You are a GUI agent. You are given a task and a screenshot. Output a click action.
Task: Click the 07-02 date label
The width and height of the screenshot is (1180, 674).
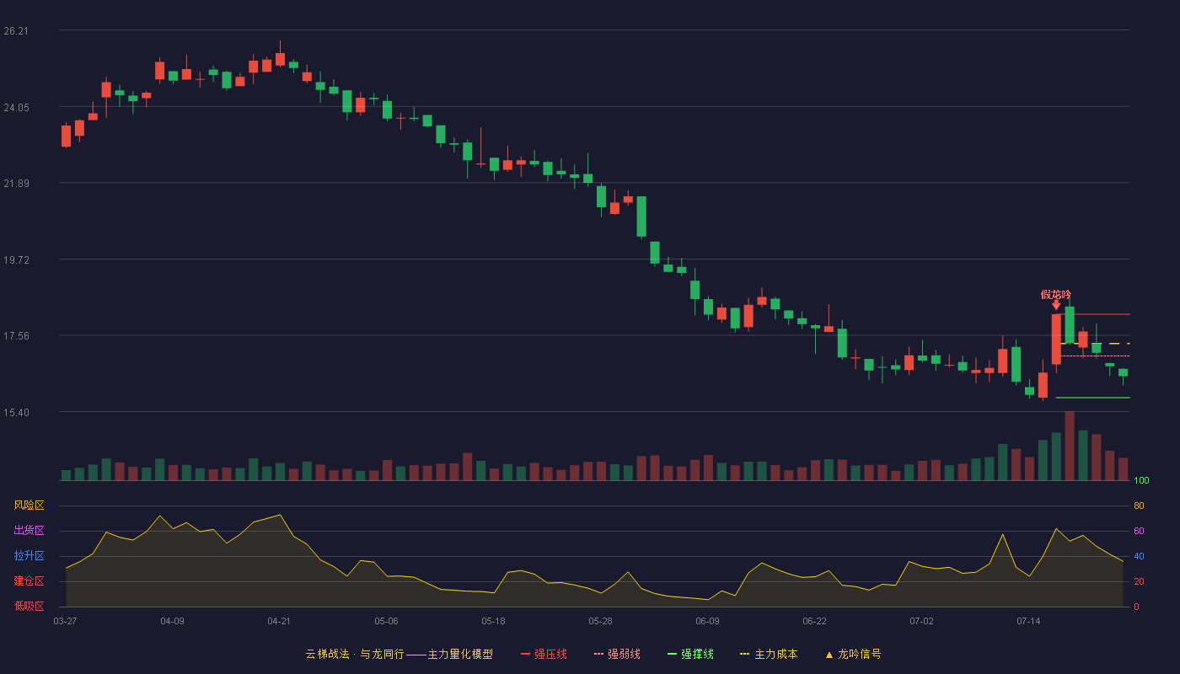tap(921, 621)
